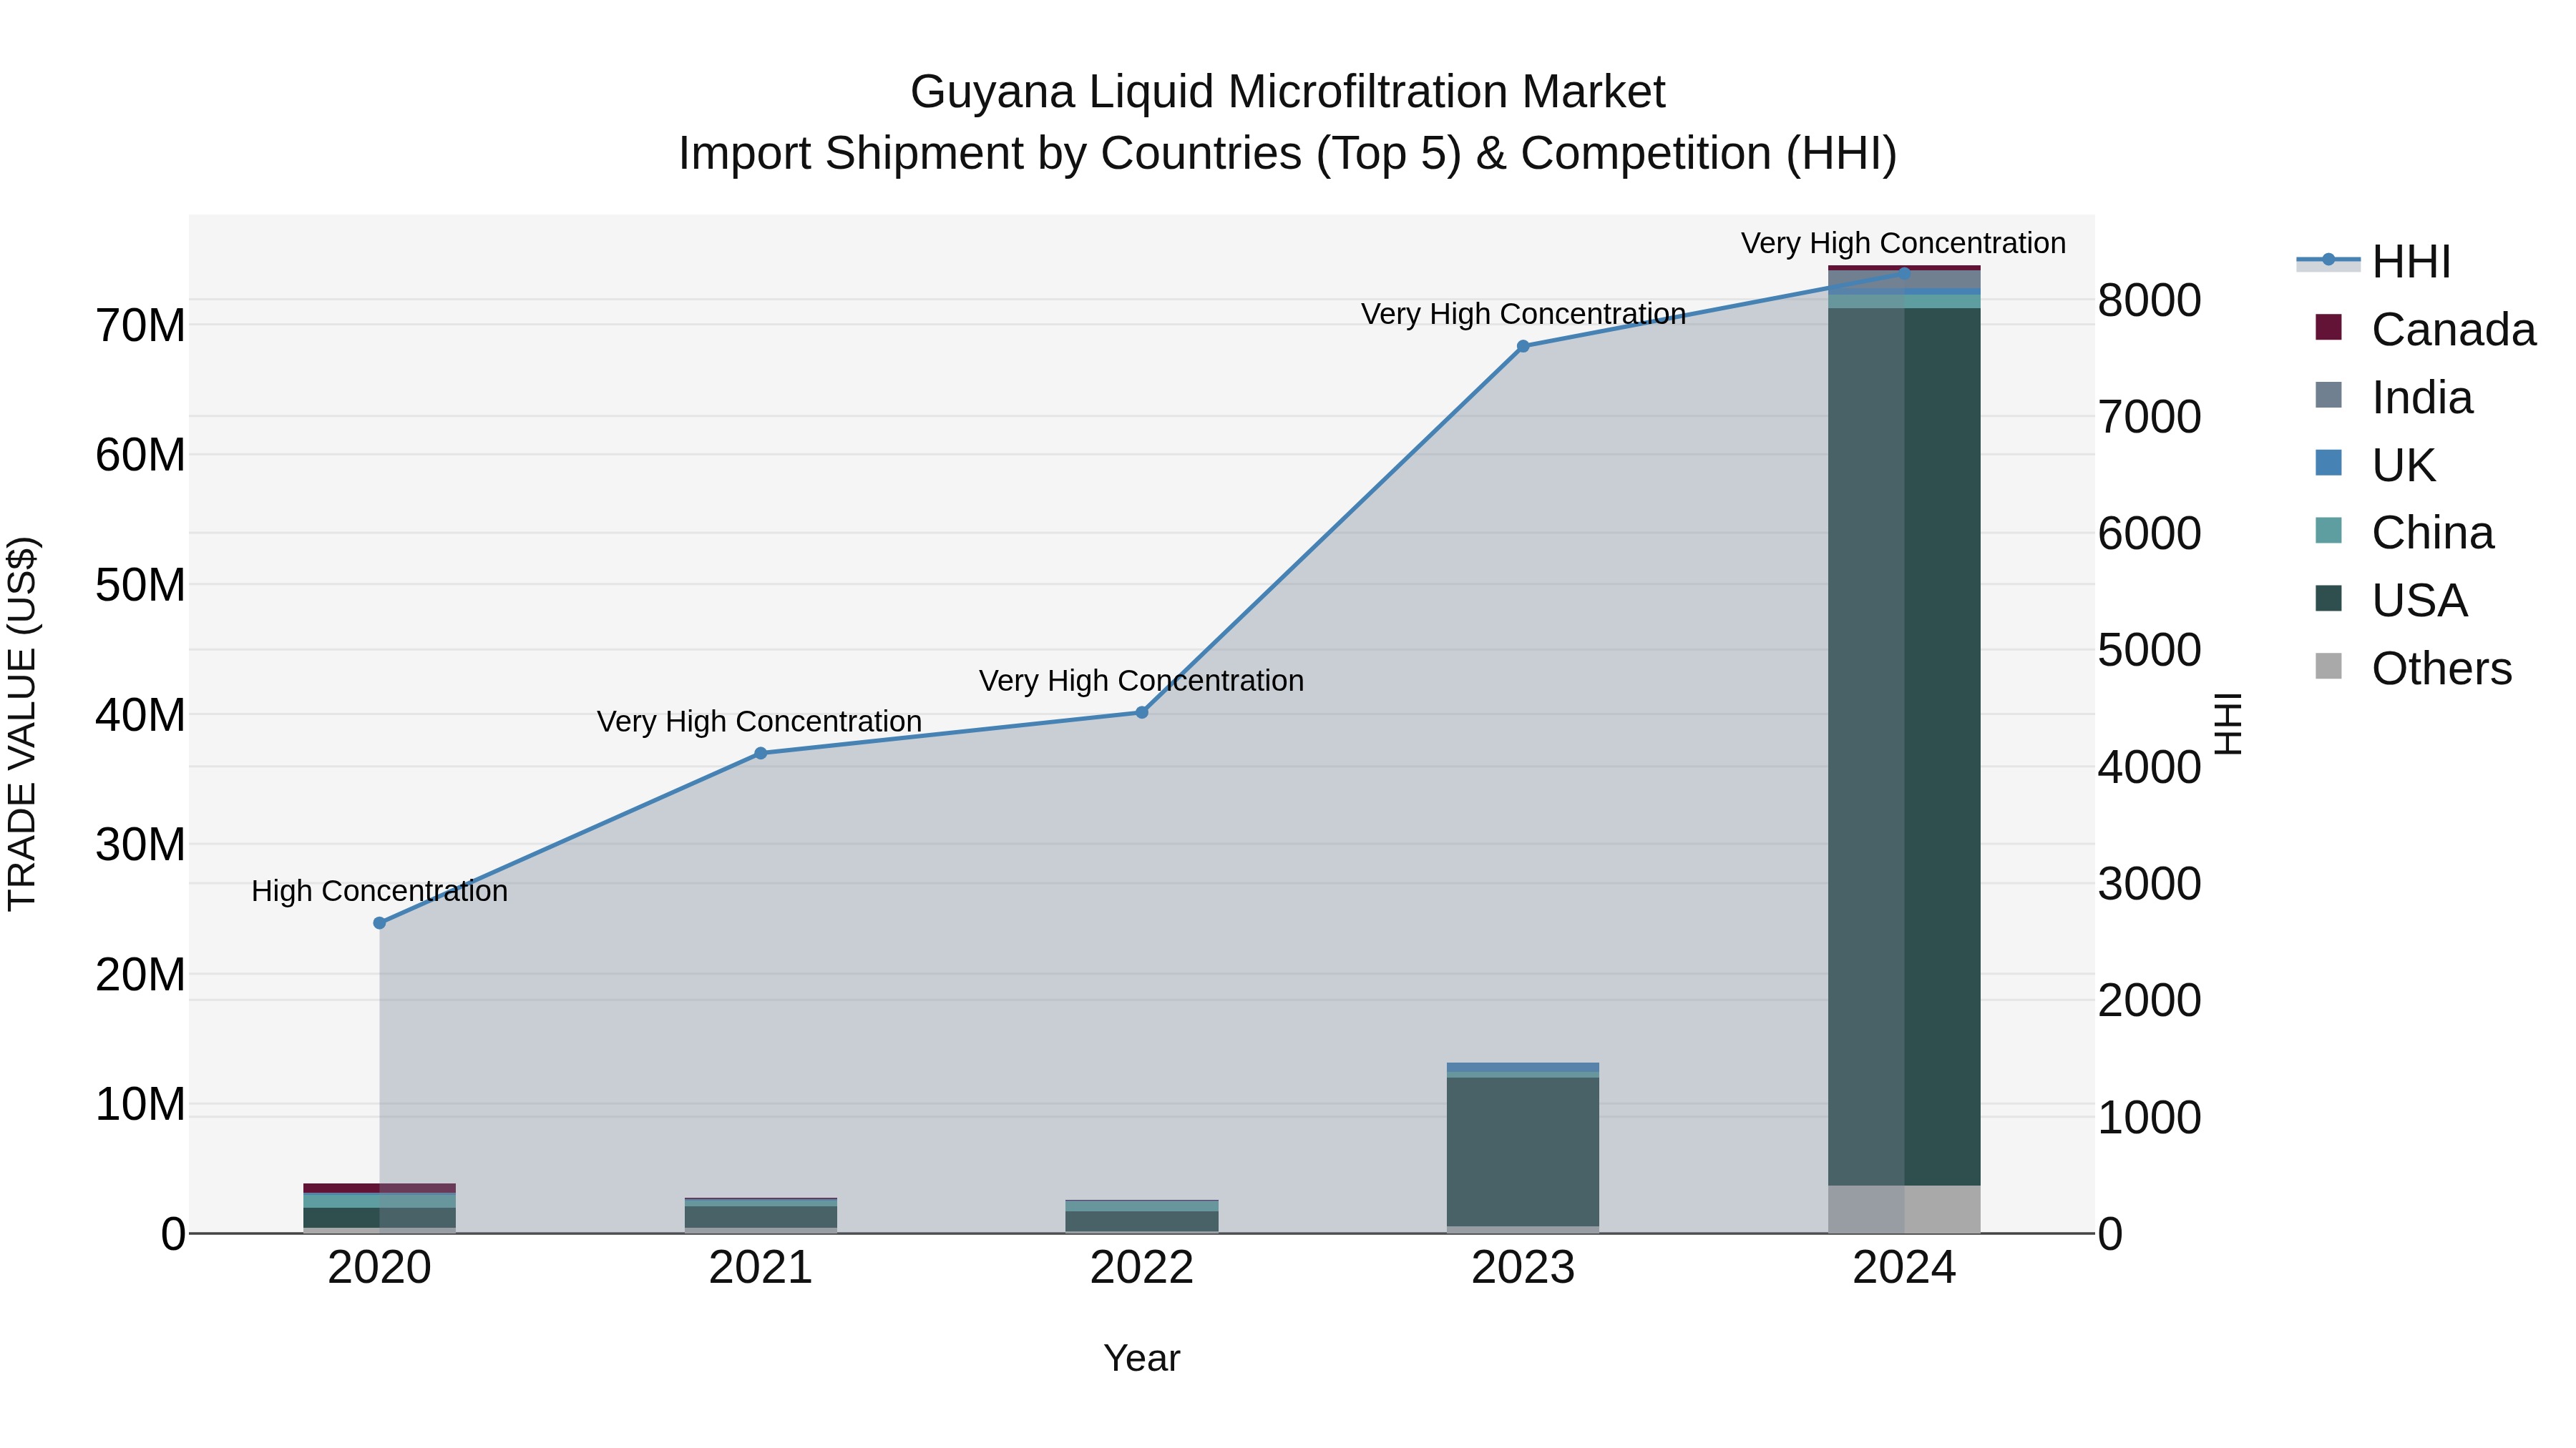
Task: Click the 2022 stacked bar
Action: click(1142, 1216)
